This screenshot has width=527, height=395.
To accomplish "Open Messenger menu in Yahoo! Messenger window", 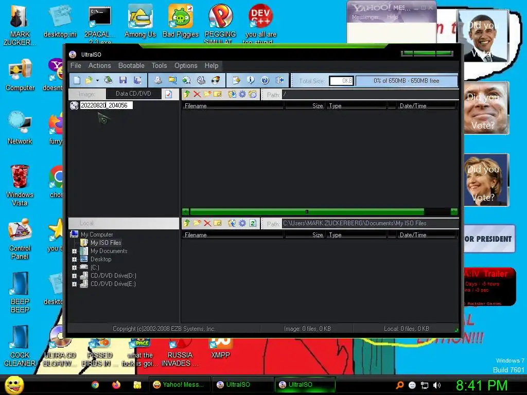I will coord(365,17).
